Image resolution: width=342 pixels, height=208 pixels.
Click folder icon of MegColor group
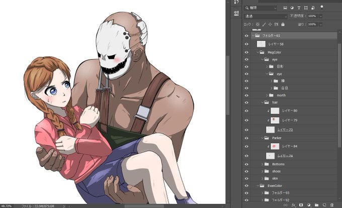[x=262, y=52]
